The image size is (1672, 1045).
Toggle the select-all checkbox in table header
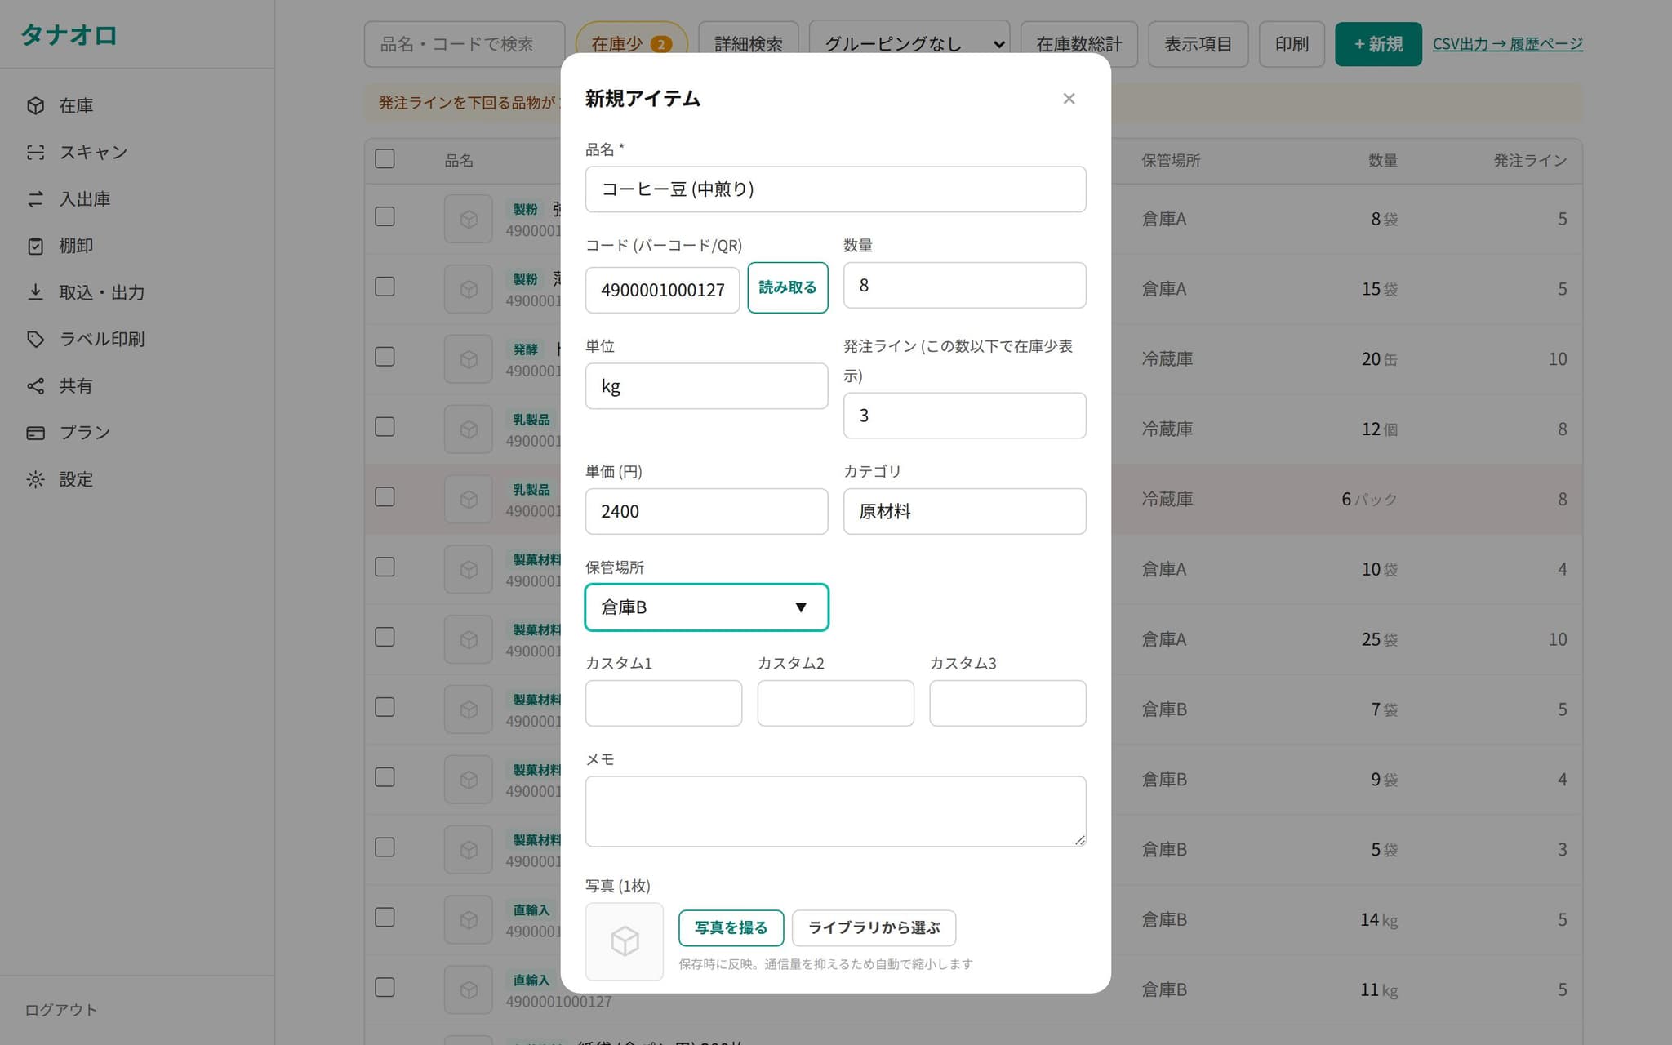click(x=385, y=158)
